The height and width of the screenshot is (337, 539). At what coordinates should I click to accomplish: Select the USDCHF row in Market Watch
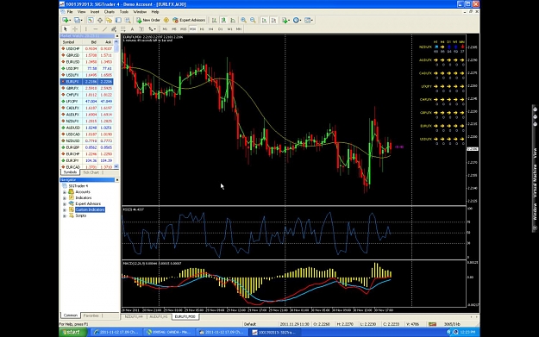[86, 49]
